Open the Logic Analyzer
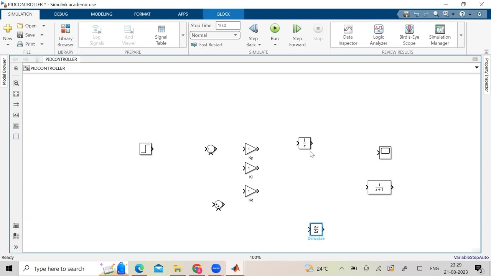The width and height of the screenshot is (491, 276). 379,35
